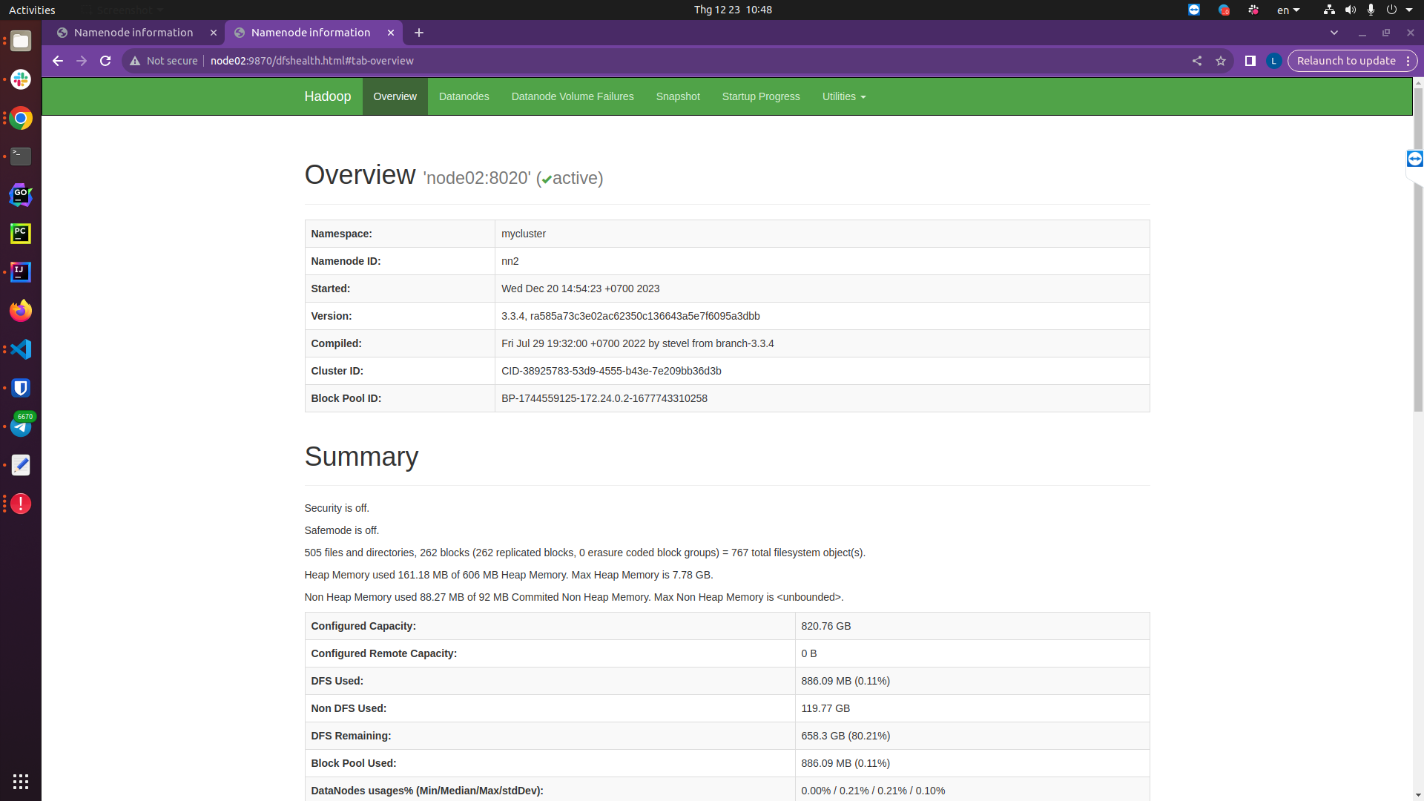This screenshot has width=1424, height=801.
Task: Switch to first Namenode information browser tab
Action: tap(133, 33)
